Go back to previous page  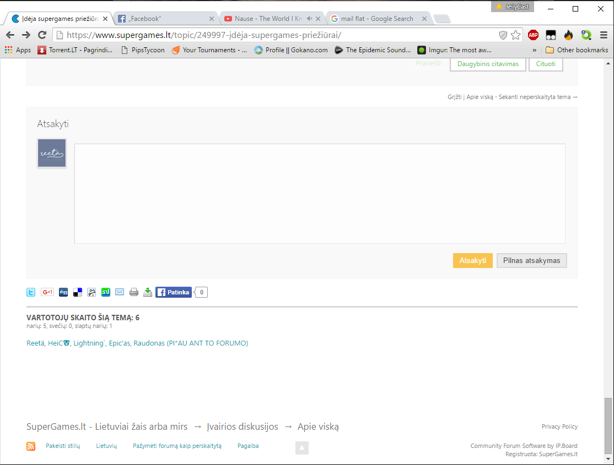coord(10,35)
